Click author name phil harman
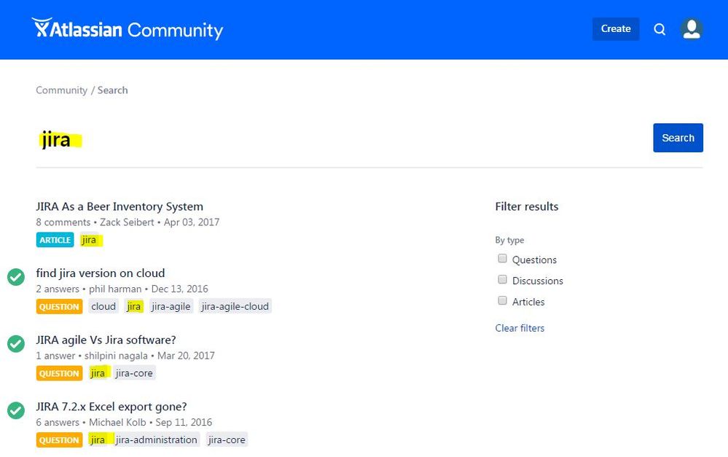The width and height of the screenshot is (728, 457). (x=115, y=289)
